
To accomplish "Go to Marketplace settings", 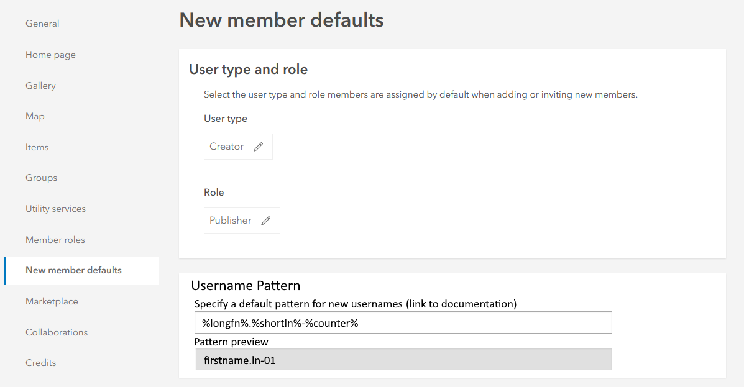I will click(x=52, y=301).
